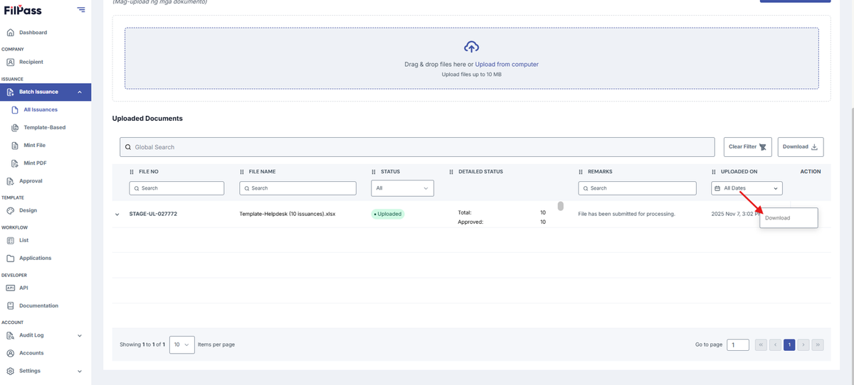This screenshot has height=385, width=854.
Task: Click the 'Approved:' label in Detailed Status
Action: click(470, 222)
